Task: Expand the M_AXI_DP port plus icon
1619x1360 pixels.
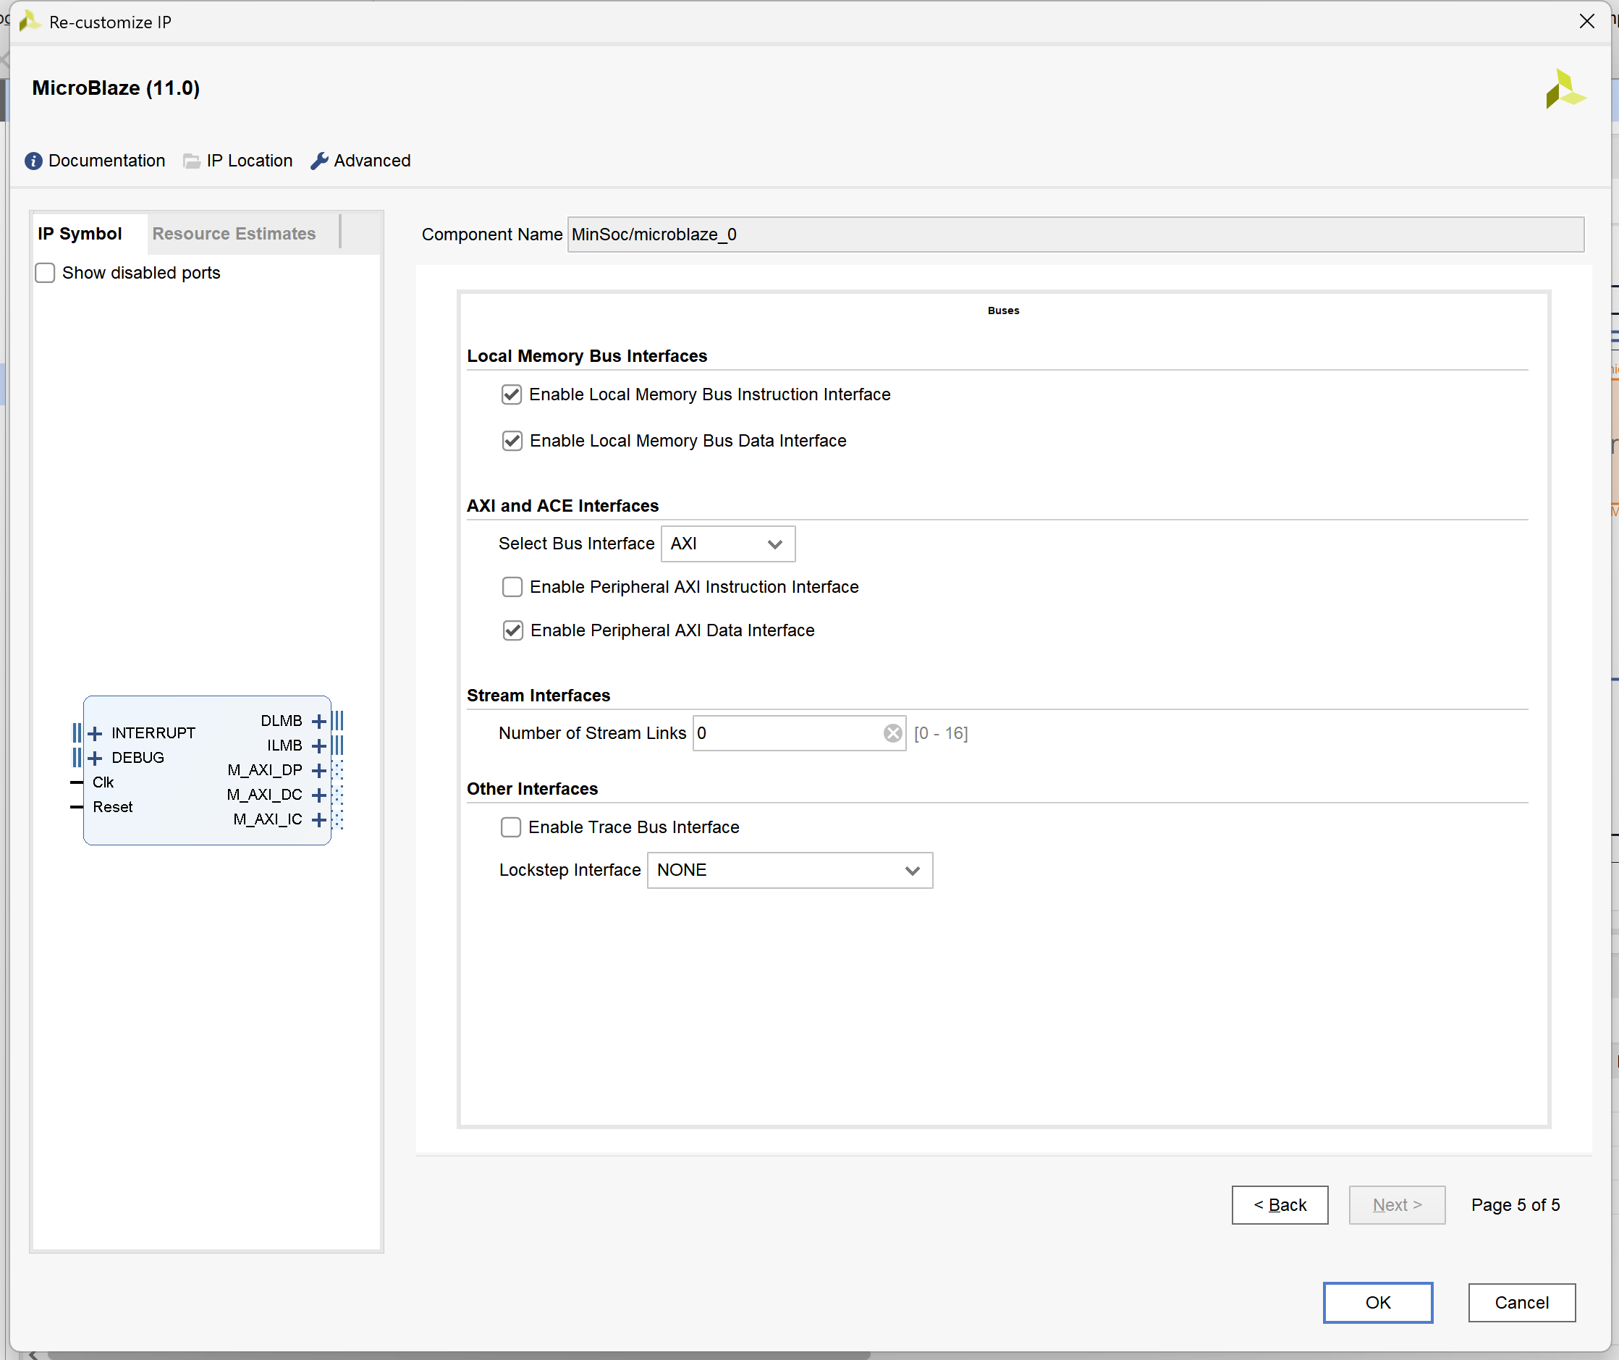Action: click(318, 770)
